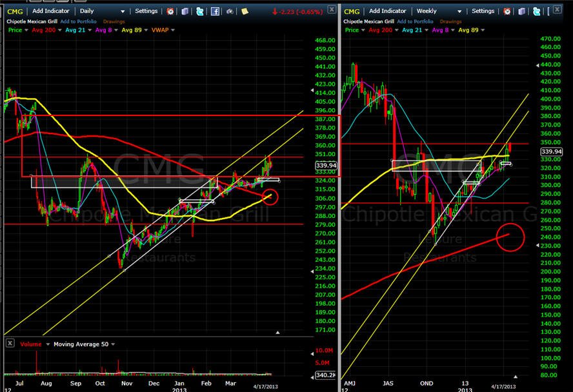
Task: Open Settings in Daily chart
Action: (146, 12)
